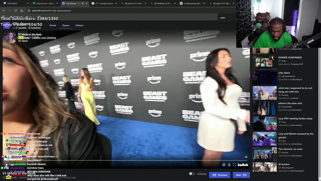321x181 pixels.
Task: Open player settings gear icon
Action: (224, 165)
